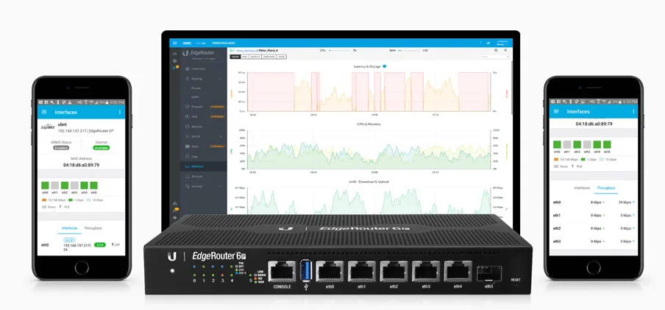Click the green Available Internet badge
This screenshot has height=310, width=665.
click(x=102, y=148)
